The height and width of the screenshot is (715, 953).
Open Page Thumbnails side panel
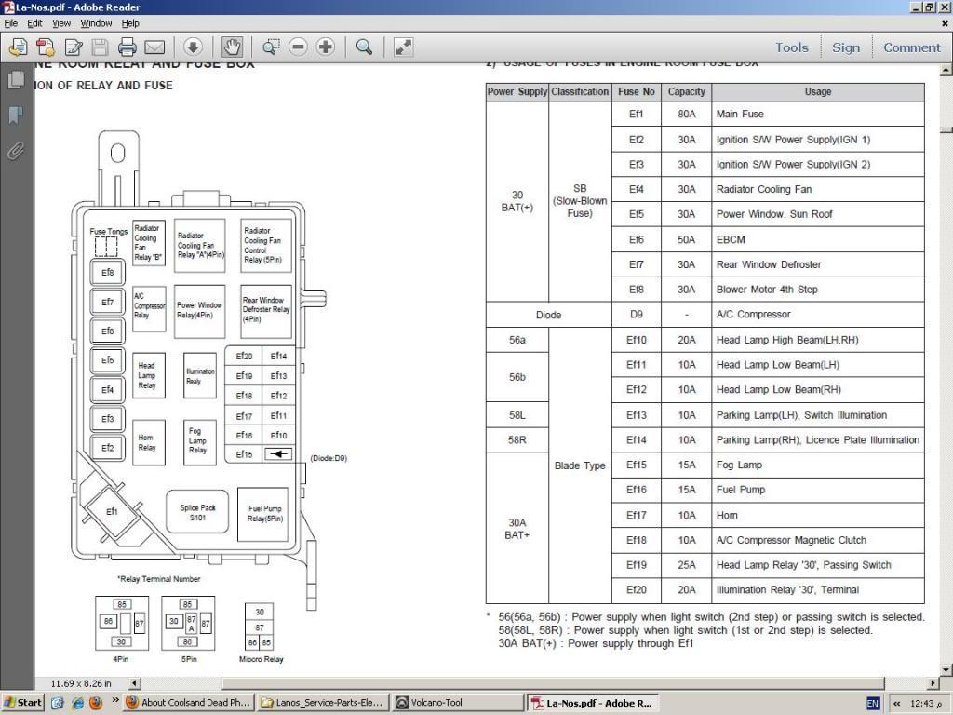point(17,80)
